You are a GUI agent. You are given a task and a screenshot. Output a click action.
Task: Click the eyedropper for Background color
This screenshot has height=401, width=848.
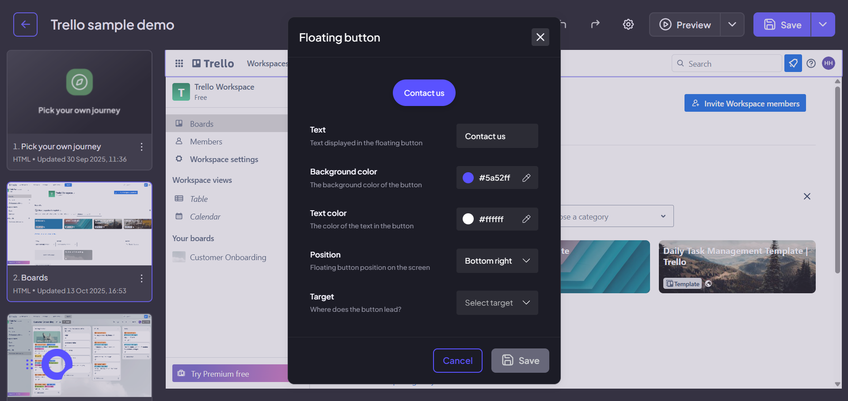[x=526, y=178]
